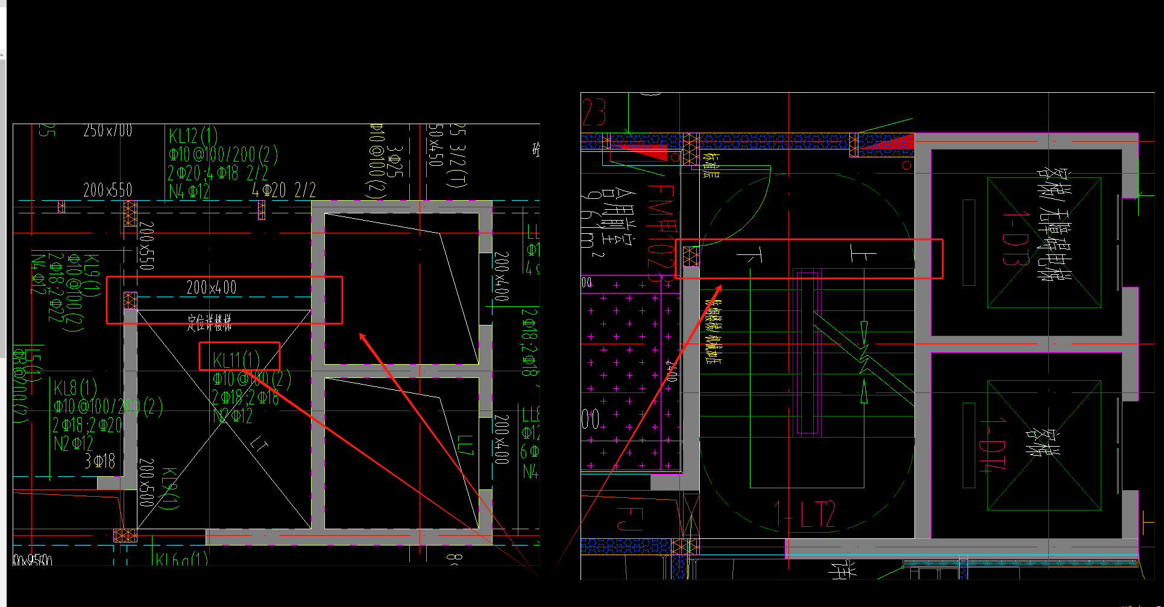Click the N2Φ12 text under KL11(1)
This screenshot has height=607, width=1164.
point(233,415)
